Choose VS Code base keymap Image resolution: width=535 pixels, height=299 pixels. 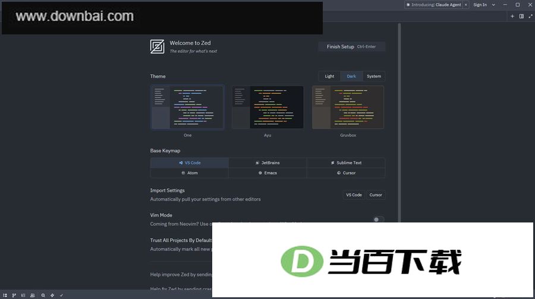pos(190,163)
